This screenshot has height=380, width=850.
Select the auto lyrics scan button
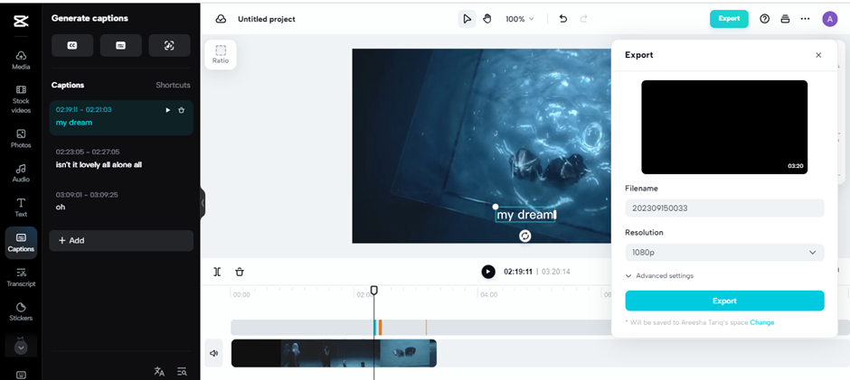(x=169, y=46)
